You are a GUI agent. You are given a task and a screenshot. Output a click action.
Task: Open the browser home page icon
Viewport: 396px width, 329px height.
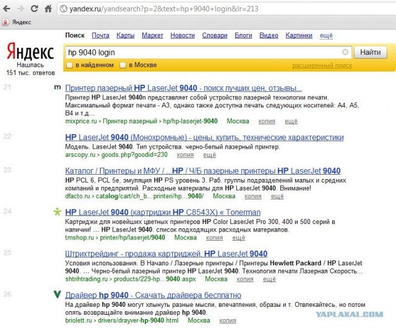pyautogui.click(x=48, y=9)
